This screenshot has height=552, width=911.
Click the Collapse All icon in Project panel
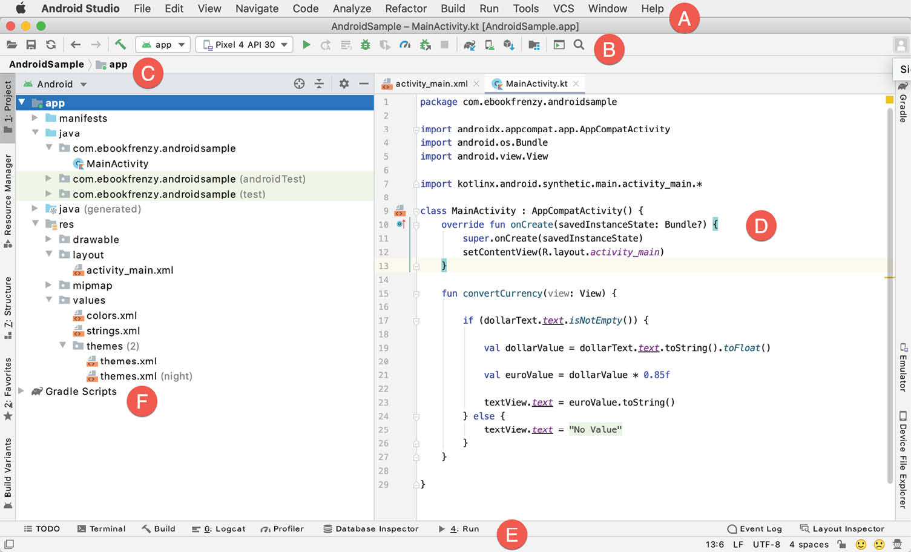[319, 84]
